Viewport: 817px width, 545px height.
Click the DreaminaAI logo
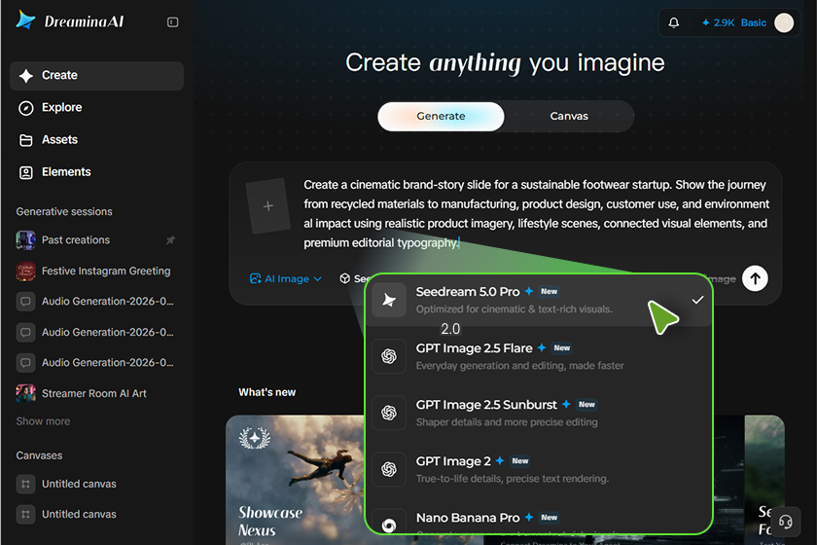70,20
